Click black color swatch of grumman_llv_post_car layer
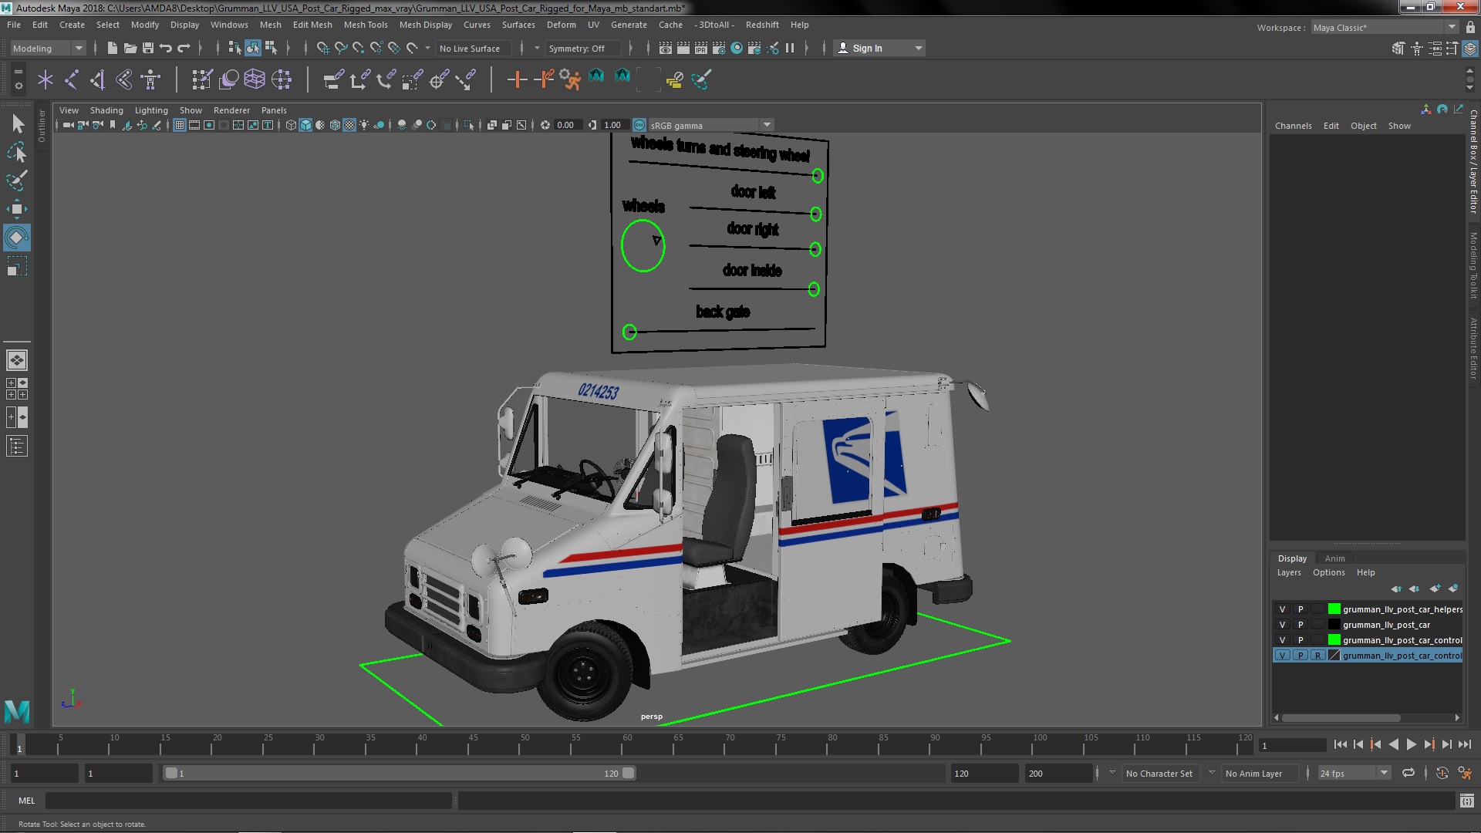 (x=1334, y=625)
